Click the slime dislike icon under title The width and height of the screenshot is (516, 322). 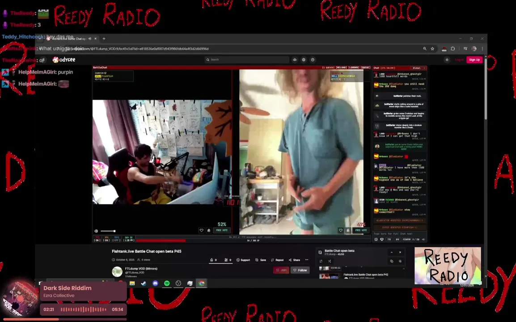(x=226, y=260)
